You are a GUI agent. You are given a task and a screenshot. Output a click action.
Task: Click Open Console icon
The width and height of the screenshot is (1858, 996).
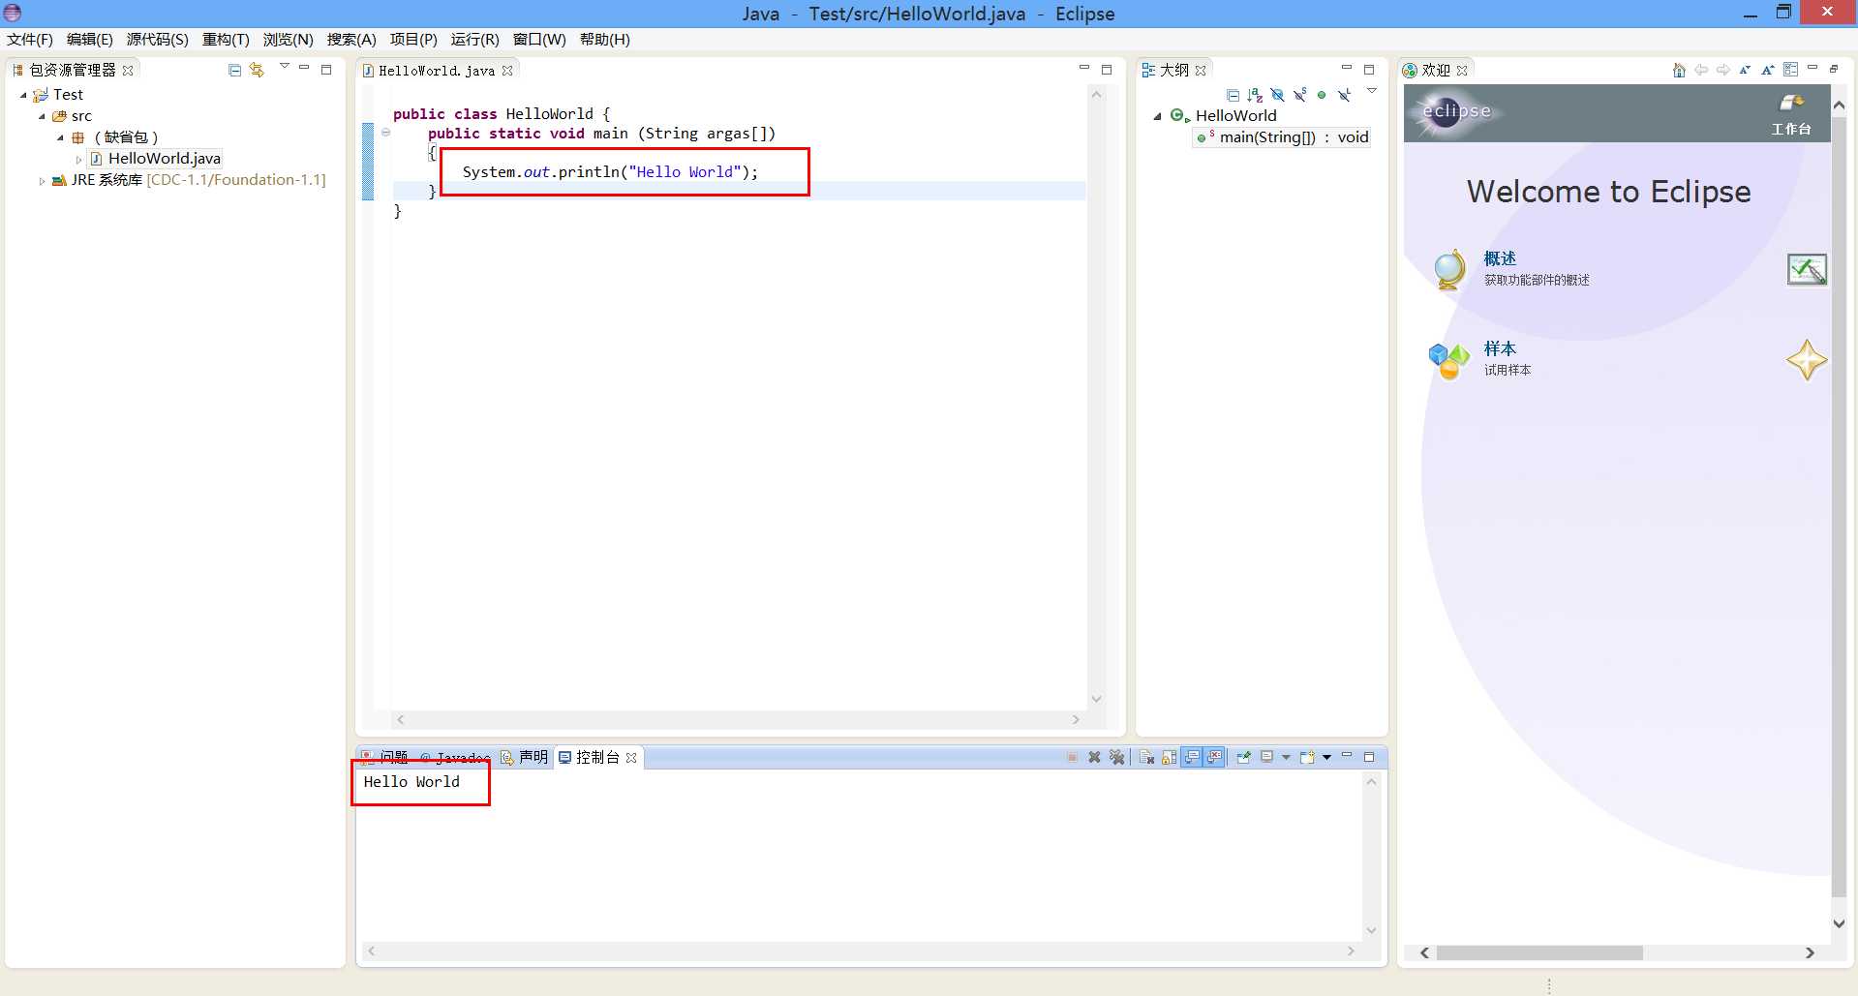pos(1307,757)
